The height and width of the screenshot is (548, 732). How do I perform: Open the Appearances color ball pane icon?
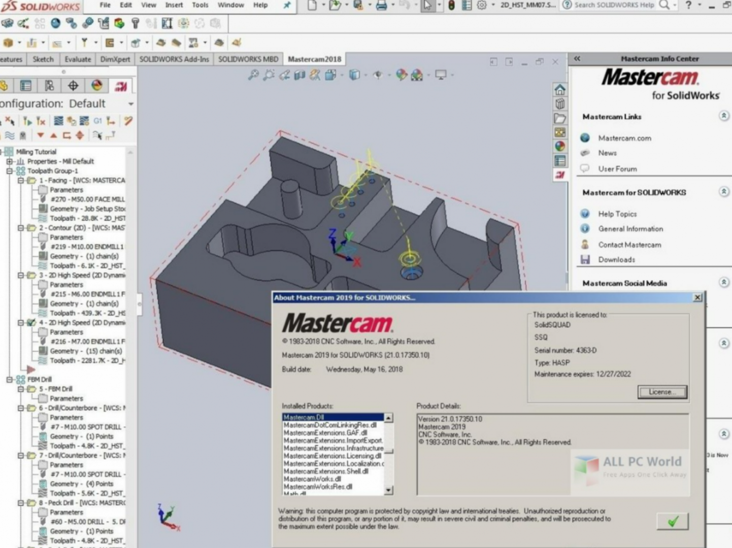coord(559,146)
